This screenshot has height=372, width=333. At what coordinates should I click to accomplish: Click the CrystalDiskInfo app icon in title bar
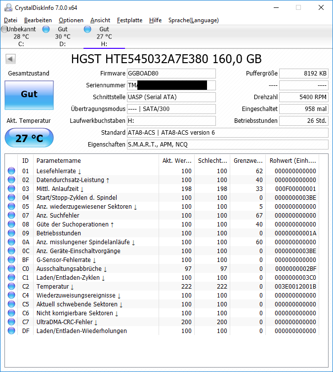[8, 7]
